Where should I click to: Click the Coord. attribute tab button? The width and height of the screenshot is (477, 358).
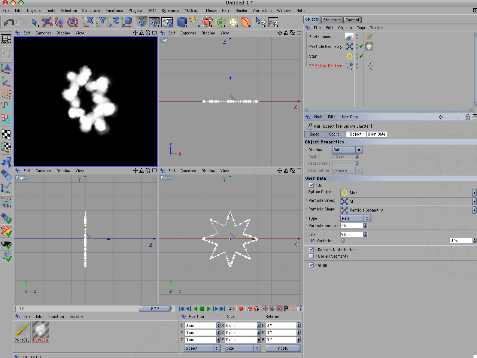coord(335,134)
